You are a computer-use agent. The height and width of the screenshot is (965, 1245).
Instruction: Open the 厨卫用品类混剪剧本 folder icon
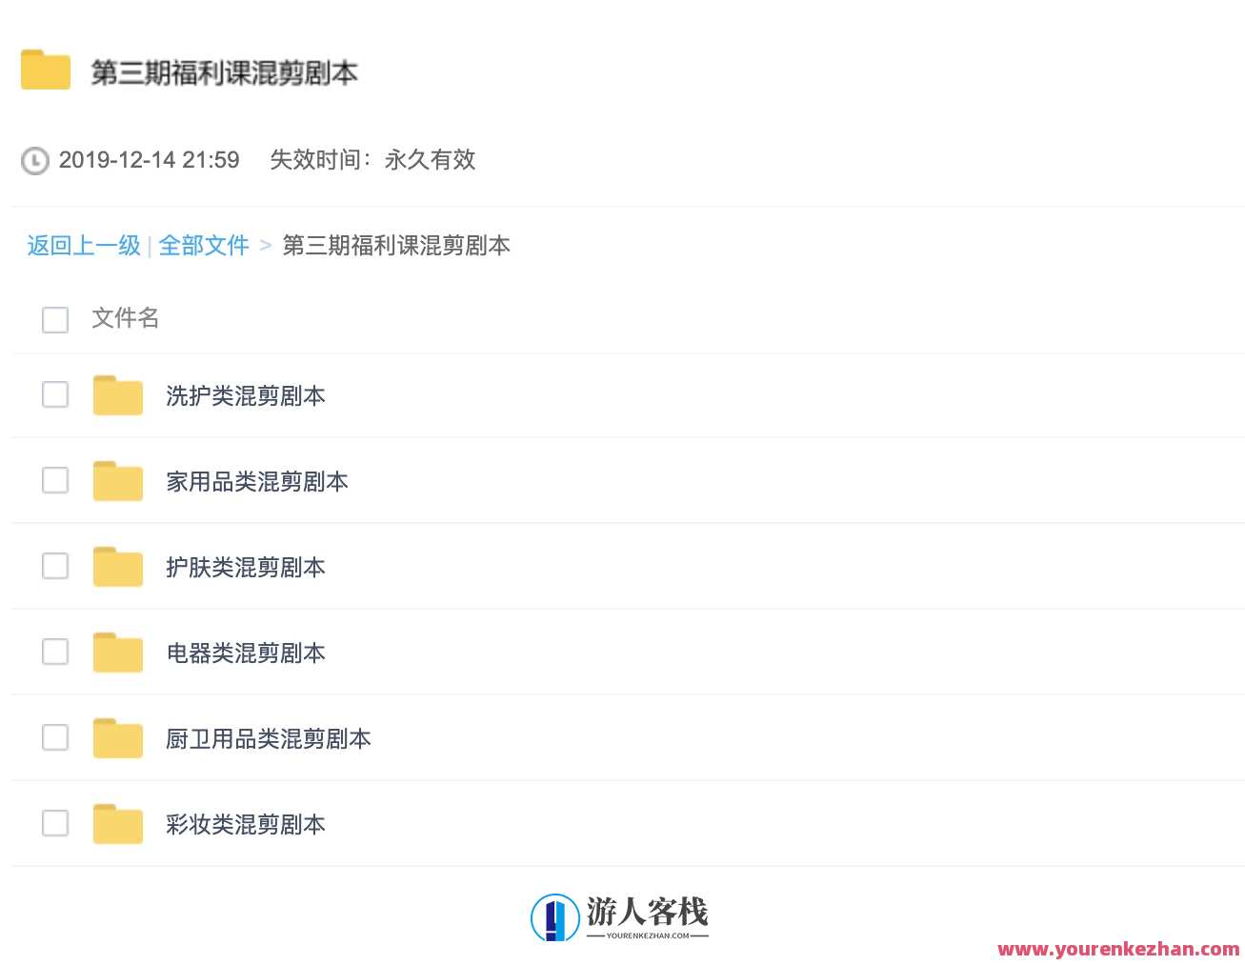click(x=117, y=737)
